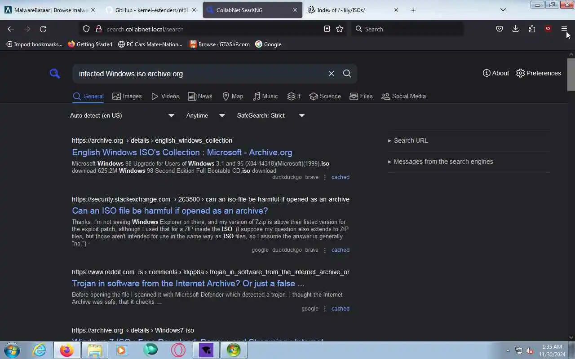Expand Messages from the search engines

pyautogui.click(x=441, y=162)
